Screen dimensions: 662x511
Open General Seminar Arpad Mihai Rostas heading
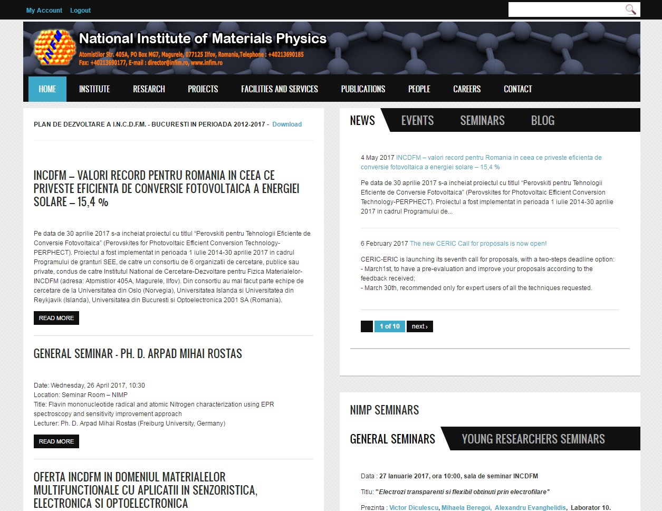pyautogui.click(x=138, y=353)
